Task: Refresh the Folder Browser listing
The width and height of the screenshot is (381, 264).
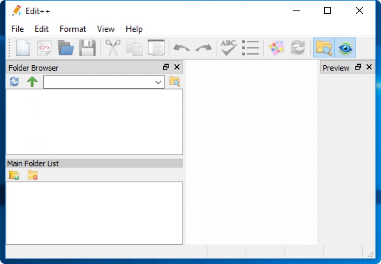Action: (x=14, y=81)
